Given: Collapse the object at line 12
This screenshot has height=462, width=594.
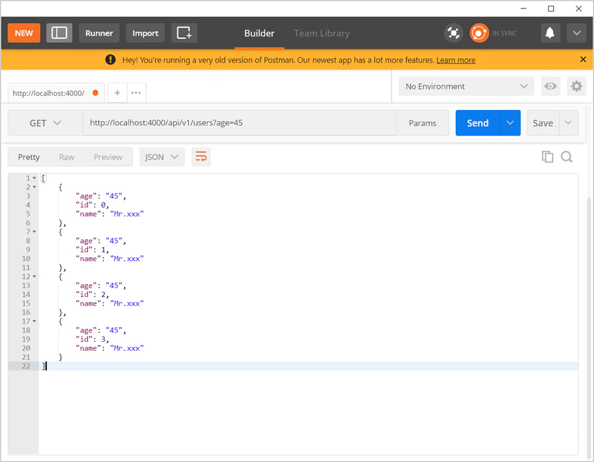Looking at the screenshot, I should (x=34, y=276).
